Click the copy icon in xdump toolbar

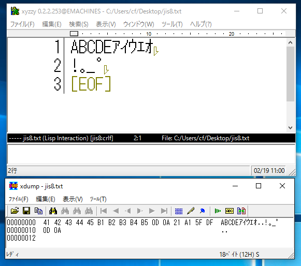(x=38, y=211)
